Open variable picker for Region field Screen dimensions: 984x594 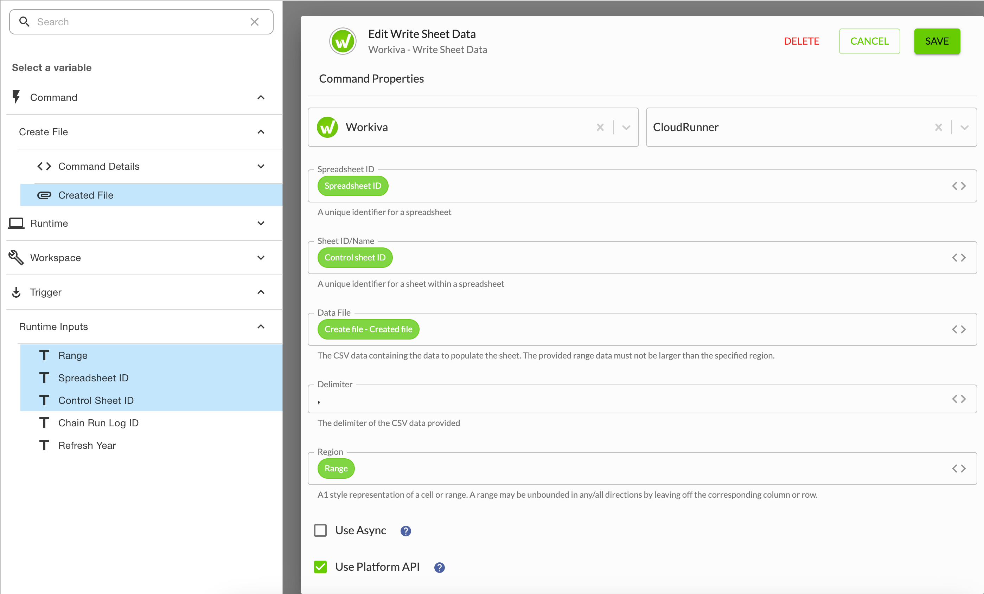(x=958, y=468)
